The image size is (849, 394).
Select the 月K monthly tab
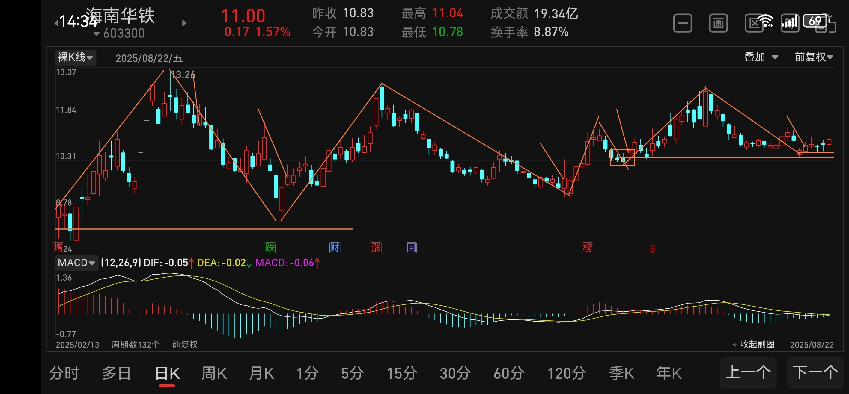(x=261, y=373)
